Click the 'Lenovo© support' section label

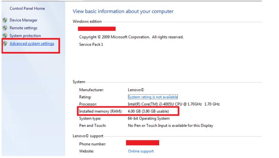tap(88, 136)
